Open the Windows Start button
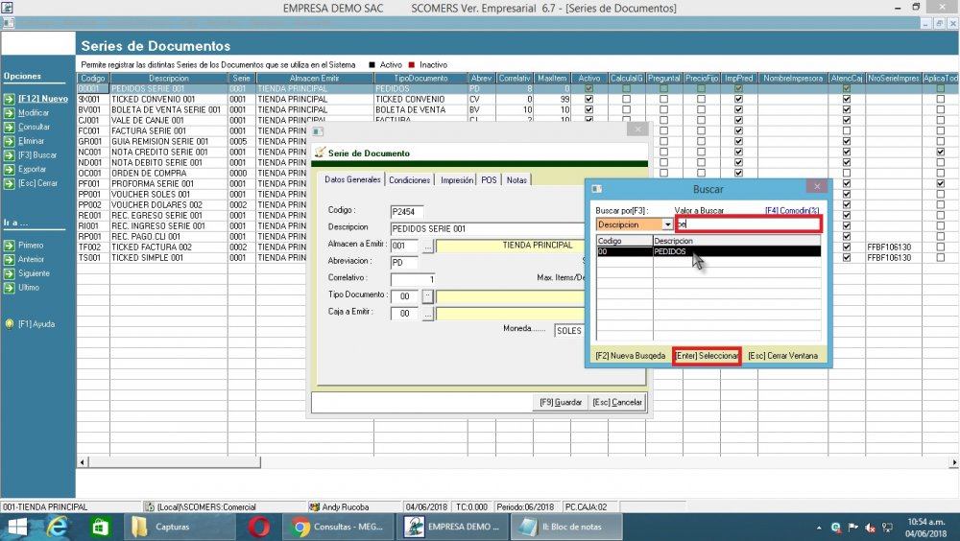The width and height of the screenshot is (960, 541). click(17, 527)
